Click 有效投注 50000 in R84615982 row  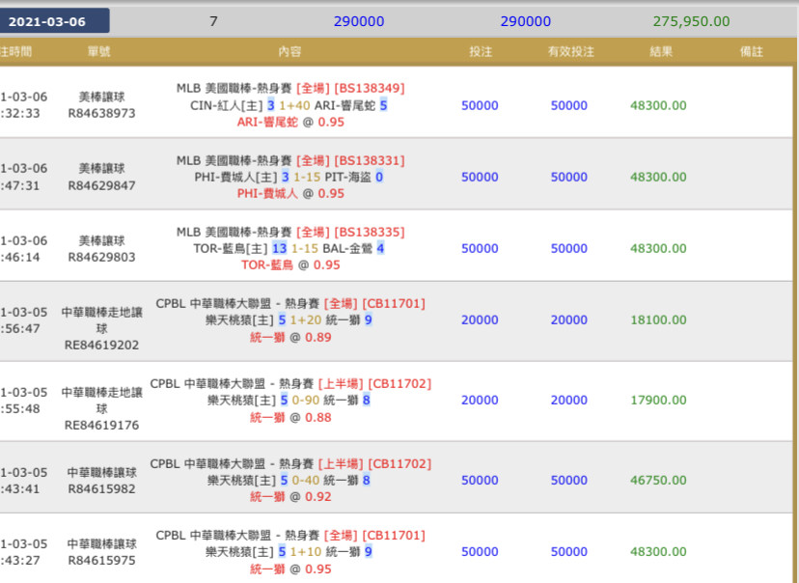tap(568, 480)
